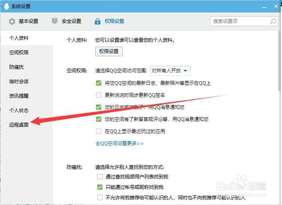The height and width of the screenshot is (205, 282).
Task: Uncheck 只能通过帐号或昵称找到我
Action: click(100, 187)
